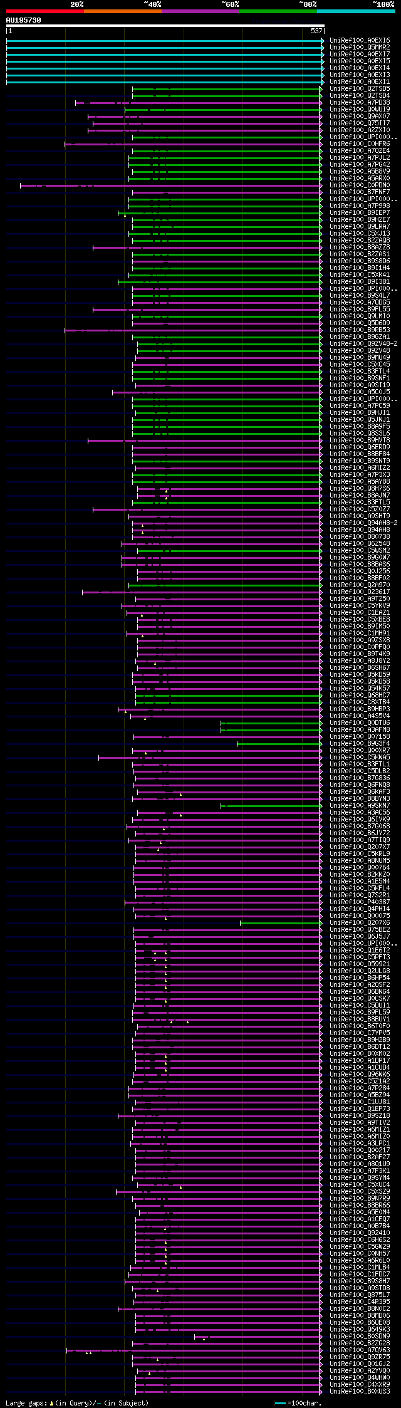Select label UniRef100_B6QE08
The height and width of the screenshot is (1408, 401).
360,1323
